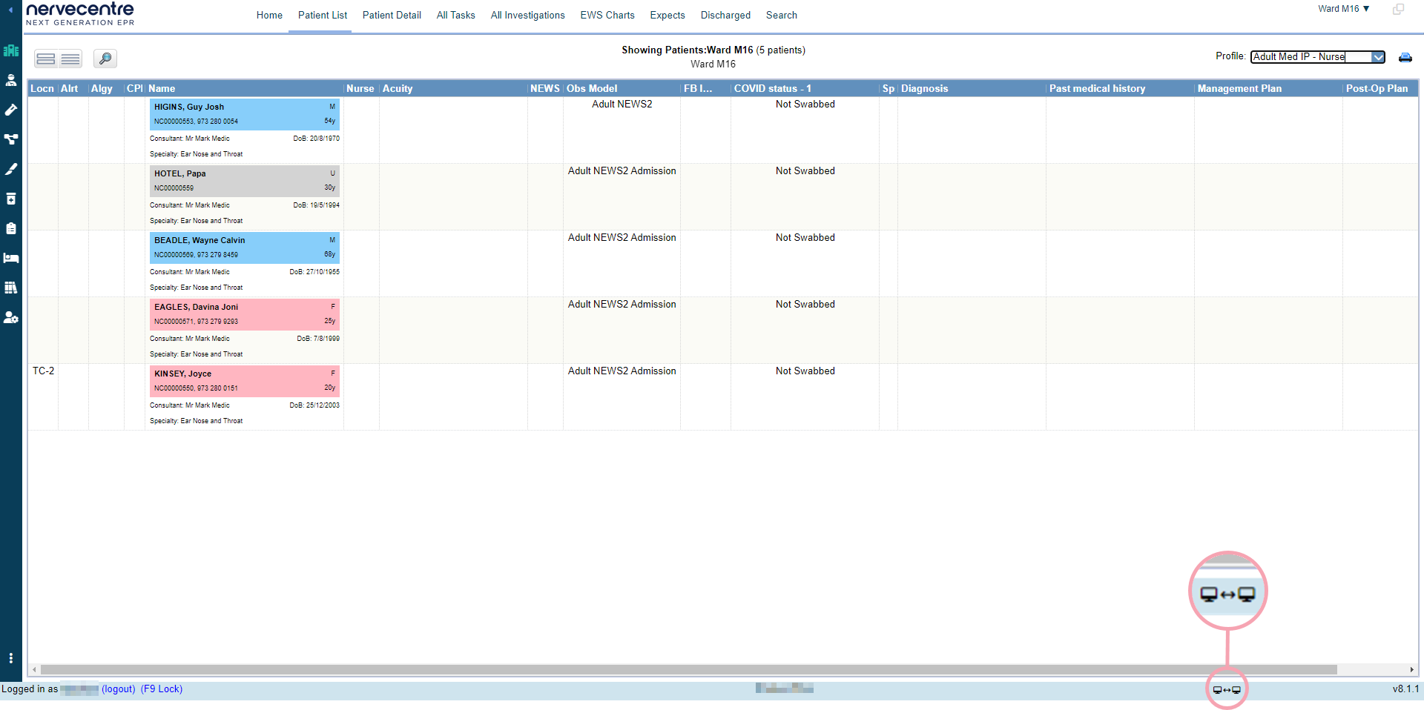
Task: Collapse the left sidebar arrow
Action: click(10, 10)
